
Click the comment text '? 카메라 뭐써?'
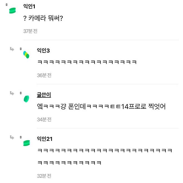(x=43, y=19)
